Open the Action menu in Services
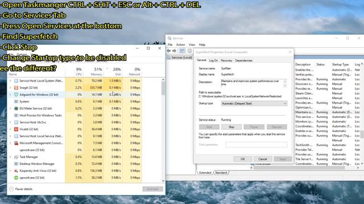Screen dimensions: 364x204 (x=180, y=45)
